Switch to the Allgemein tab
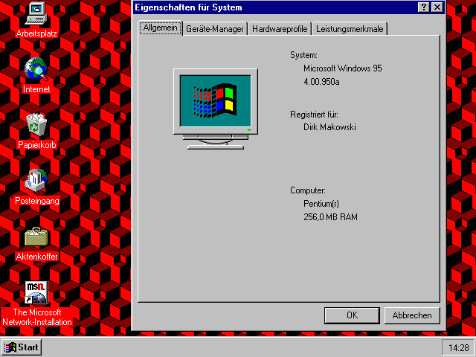Viewport: 476px width, 357px height. (161, 28)
